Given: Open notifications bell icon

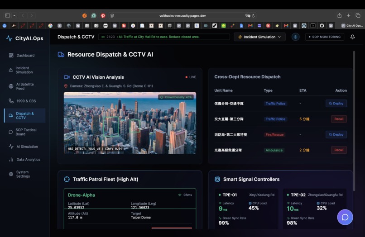Looking at the screenshot, I should (352, 37).
